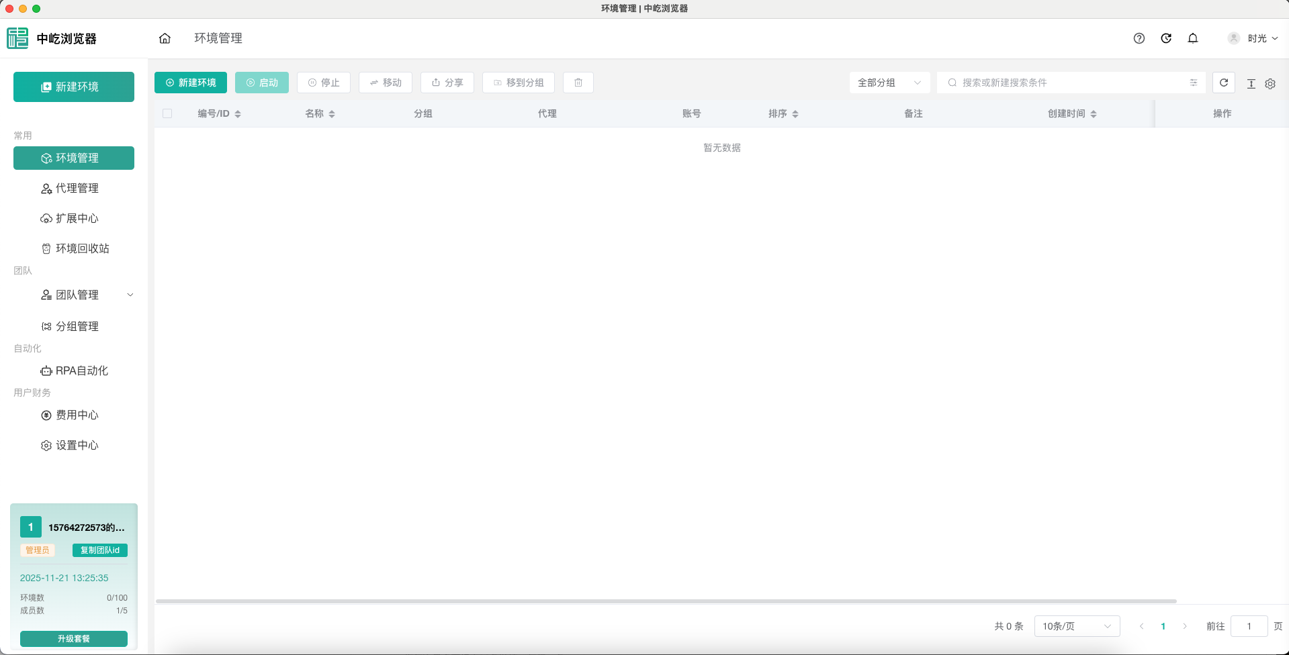Viewport: 1289px width, 655px height.
Task: Click the horizontal scrollbar under the table
Action: (665, 601)
